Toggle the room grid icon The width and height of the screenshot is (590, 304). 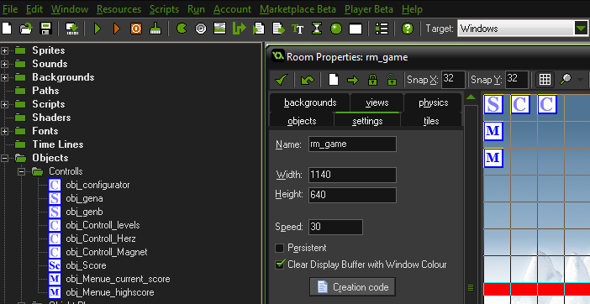point(545,80)
